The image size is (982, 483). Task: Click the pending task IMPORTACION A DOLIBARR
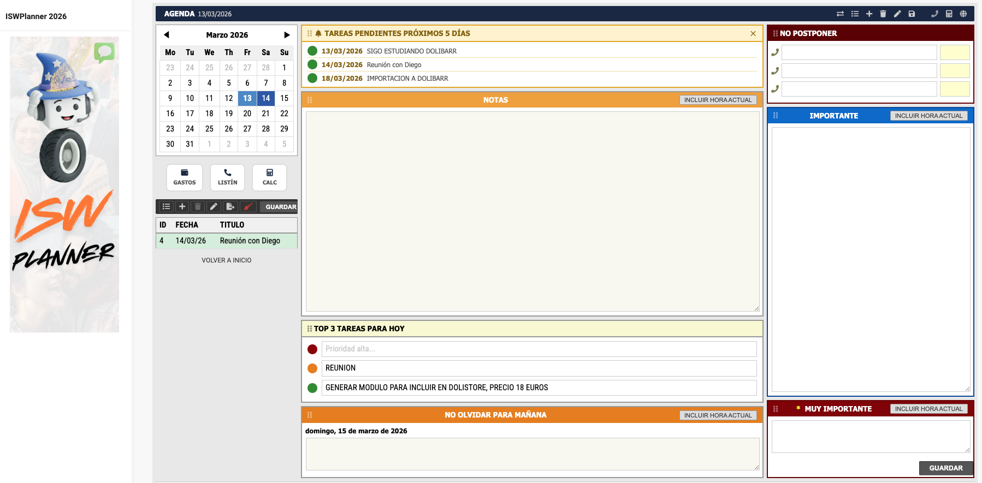(x=407, y=79)
